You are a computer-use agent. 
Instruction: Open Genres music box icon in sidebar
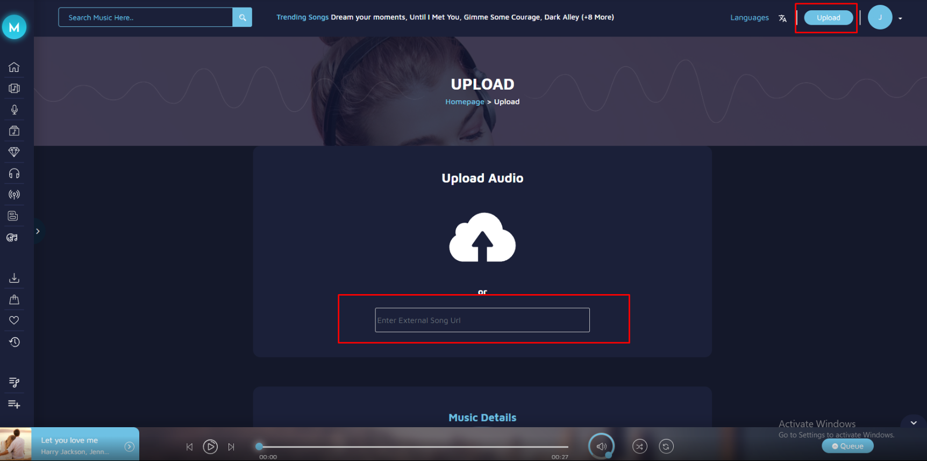[14, 131]
